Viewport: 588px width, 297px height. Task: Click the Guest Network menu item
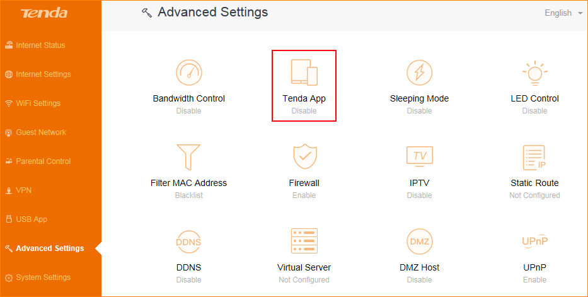41,132
